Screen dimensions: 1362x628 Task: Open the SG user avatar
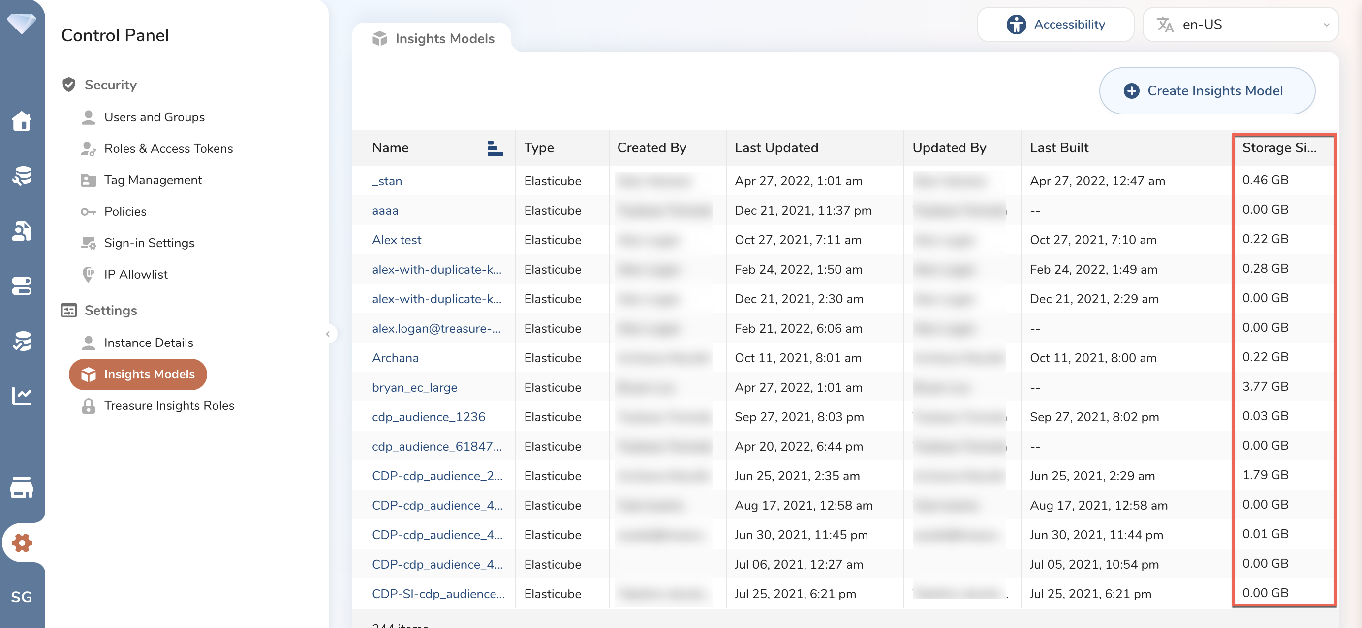pyautogui.click(x=22, y=597)
